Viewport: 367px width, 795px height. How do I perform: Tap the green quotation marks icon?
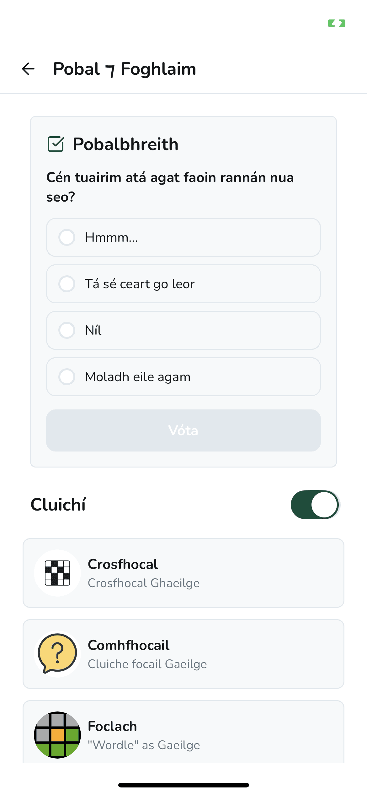(337, 23)
